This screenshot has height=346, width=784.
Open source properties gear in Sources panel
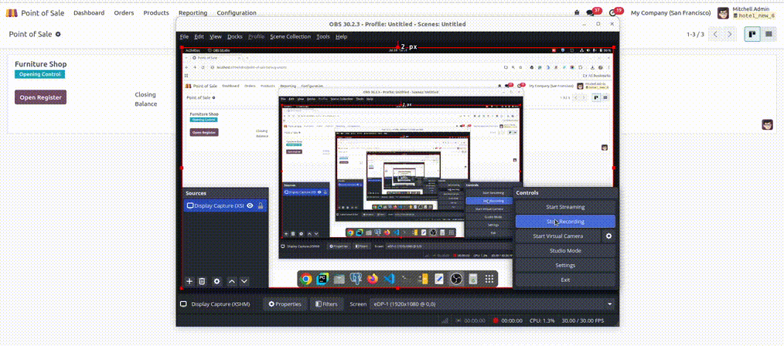216,281
